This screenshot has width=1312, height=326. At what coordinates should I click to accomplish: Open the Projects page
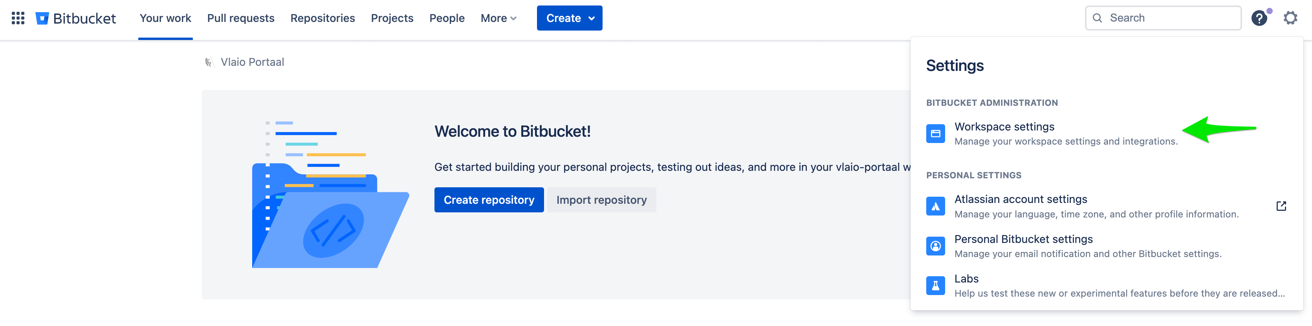coord(392,18)
